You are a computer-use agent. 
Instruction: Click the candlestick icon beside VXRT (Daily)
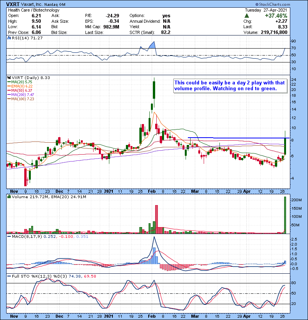click(9, 77)
